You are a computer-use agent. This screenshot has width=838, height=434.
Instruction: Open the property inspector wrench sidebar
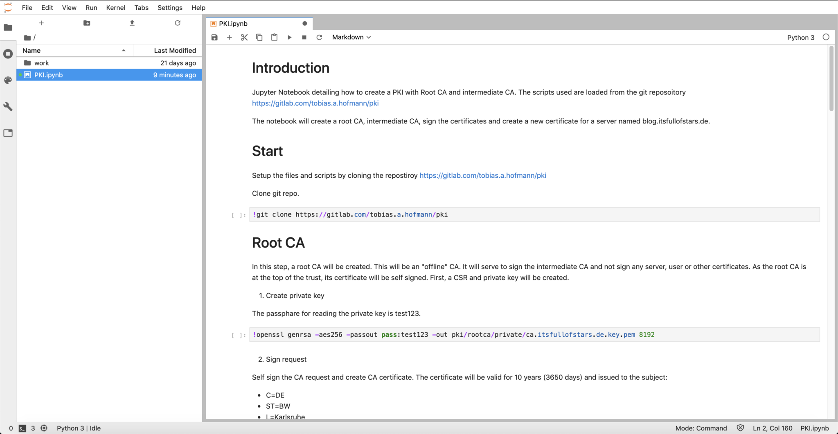8,107
